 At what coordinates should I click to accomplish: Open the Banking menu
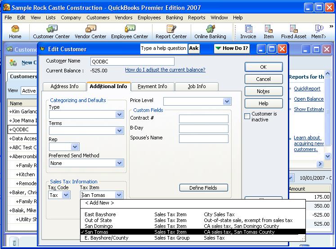(x=174, y=18)
